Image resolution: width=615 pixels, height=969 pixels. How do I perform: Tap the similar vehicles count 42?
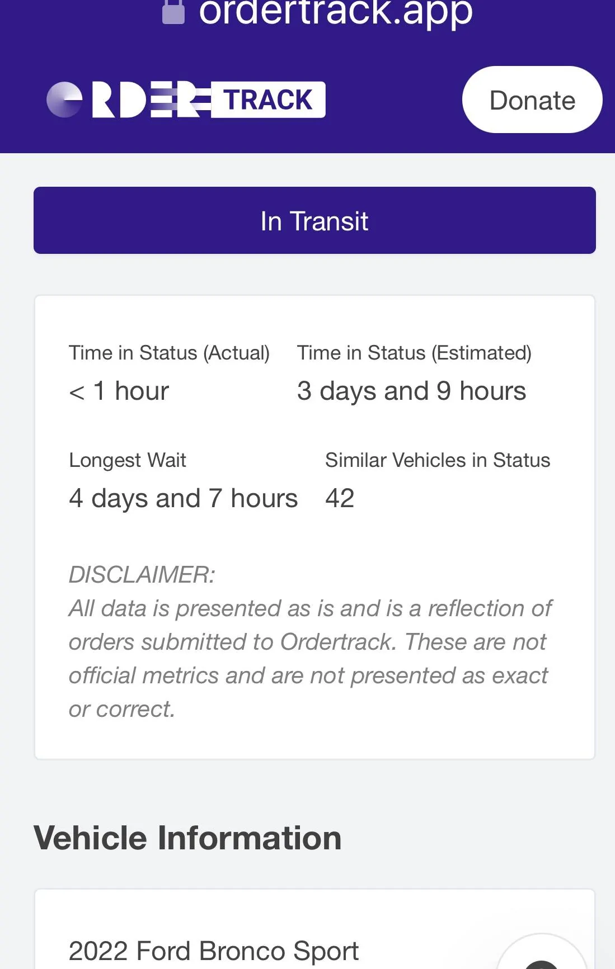click(x=340, y=498)
